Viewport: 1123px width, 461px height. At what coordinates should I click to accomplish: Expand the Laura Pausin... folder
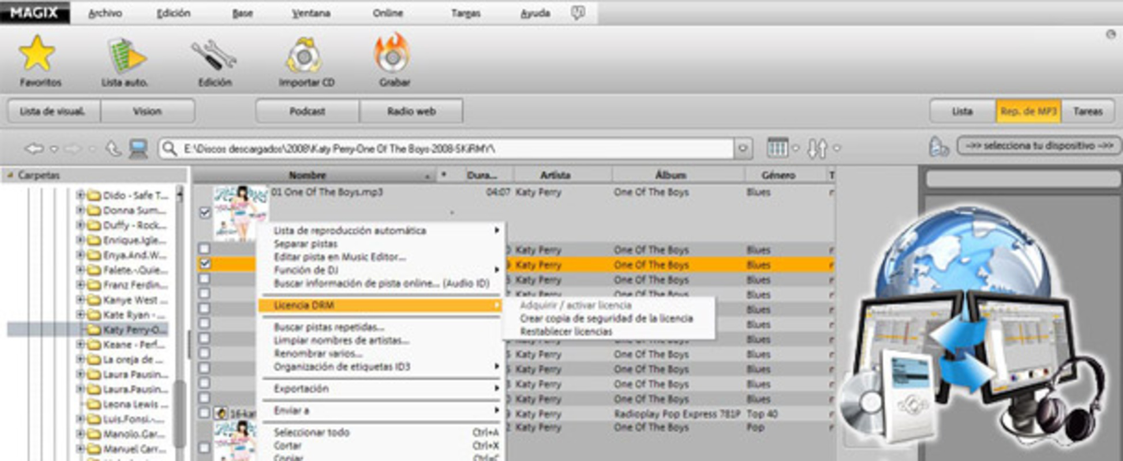(x=80, y=375)
